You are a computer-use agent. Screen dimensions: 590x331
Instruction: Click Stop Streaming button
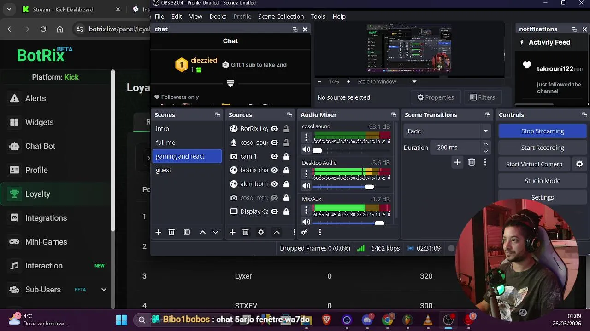[x=543, y=131]
